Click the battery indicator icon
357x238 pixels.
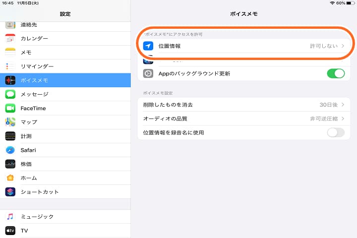click(x=351, y=3)
